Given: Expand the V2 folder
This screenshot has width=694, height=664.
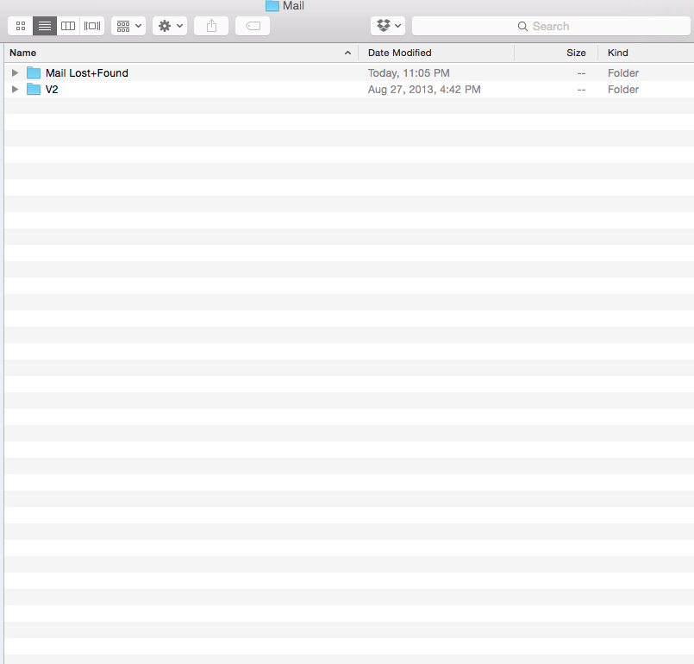Looking at the screenshot, I should point(15,90).
